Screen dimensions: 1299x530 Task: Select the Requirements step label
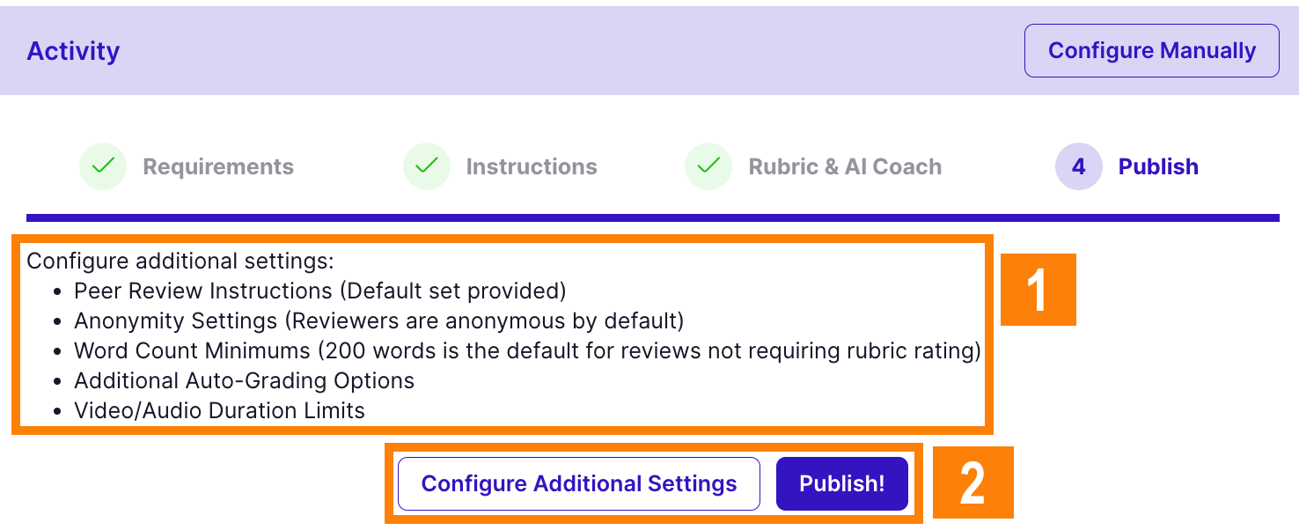point(219,166)
